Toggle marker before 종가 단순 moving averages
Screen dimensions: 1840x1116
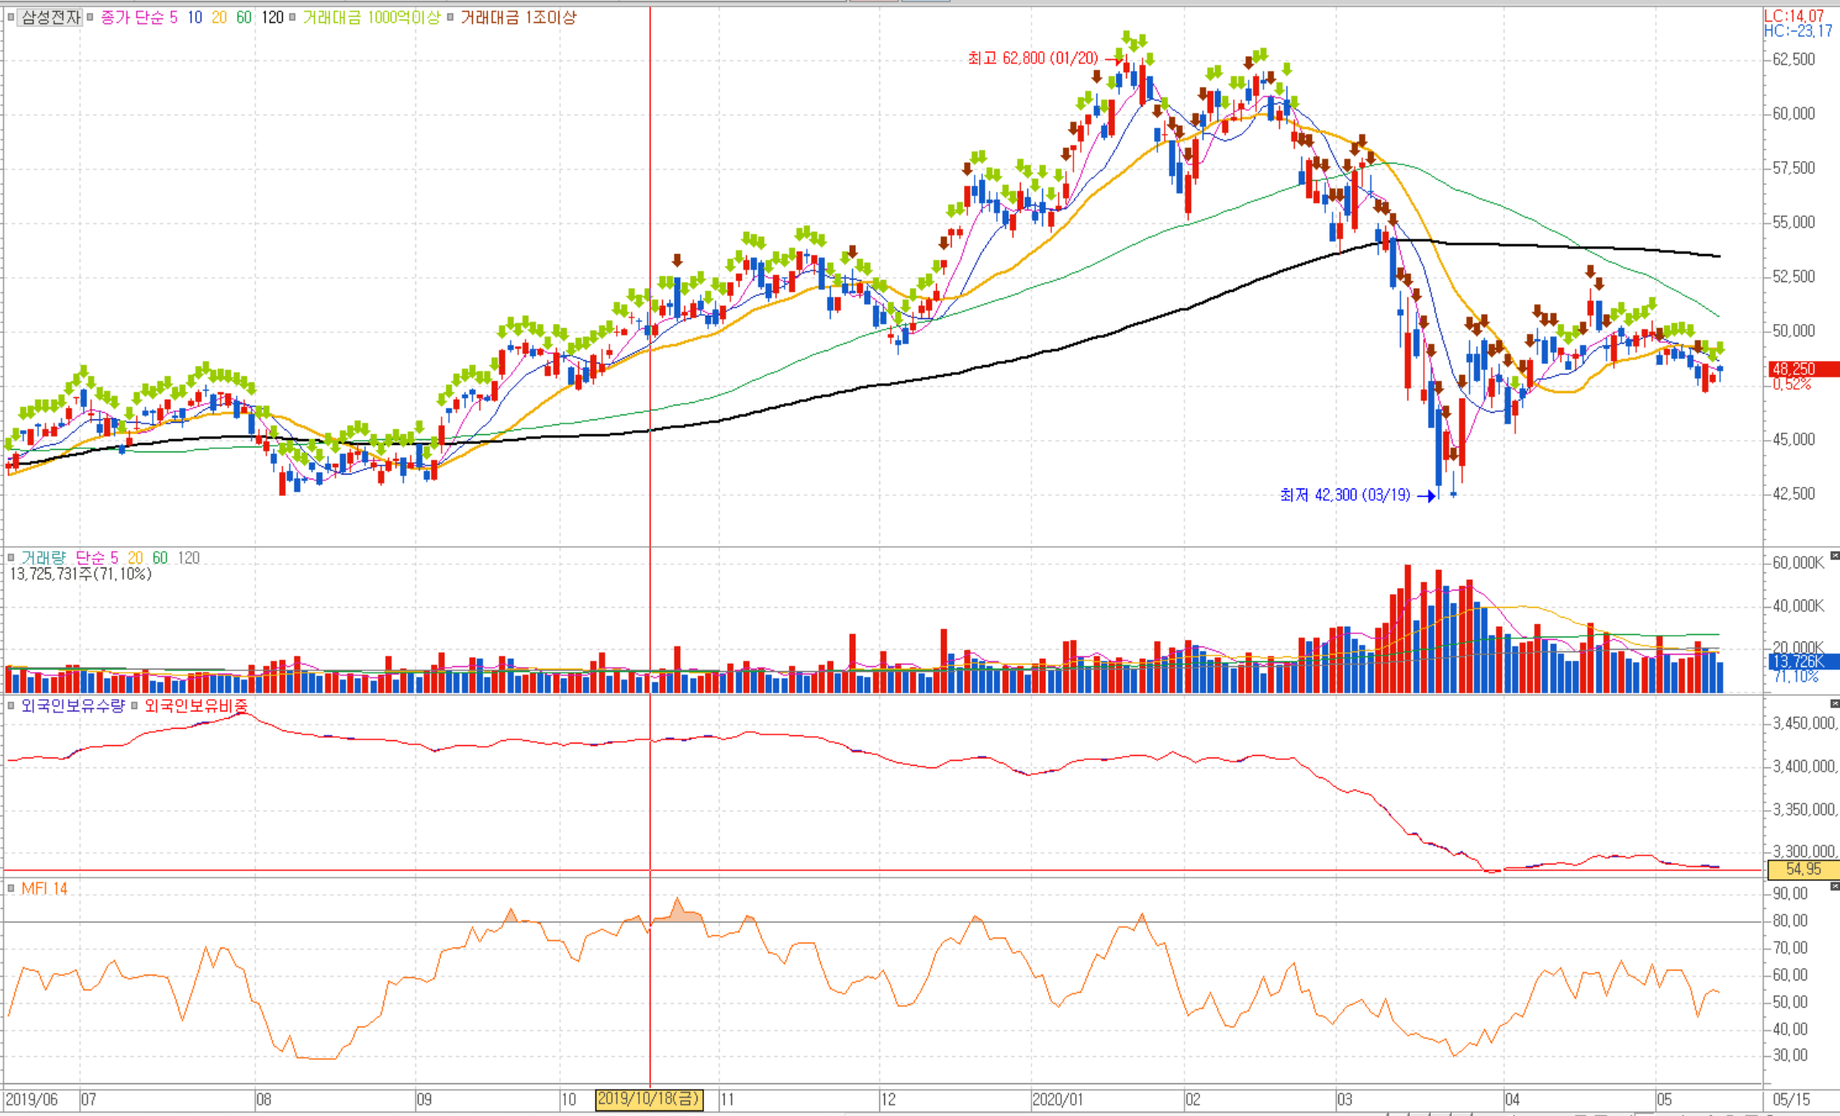(x=90, y=17)
